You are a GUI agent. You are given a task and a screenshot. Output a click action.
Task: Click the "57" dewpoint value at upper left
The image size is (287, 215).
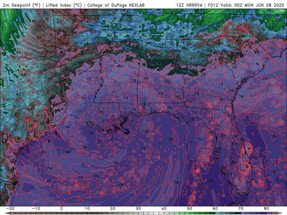point(13,32)
